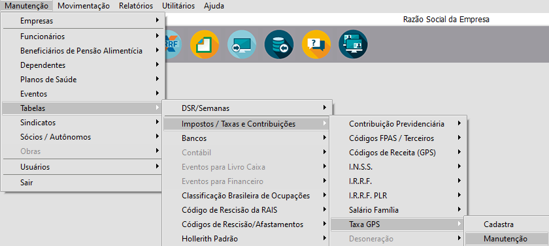Open the Ajuda menu
549x246 pixels.
214,6
